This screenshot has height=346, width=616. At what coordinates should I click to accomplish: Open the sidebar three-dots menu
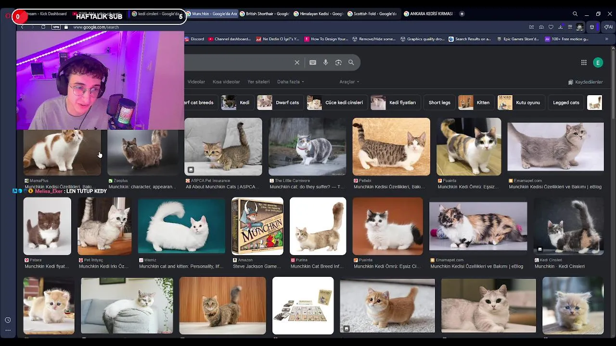[8, 331]
